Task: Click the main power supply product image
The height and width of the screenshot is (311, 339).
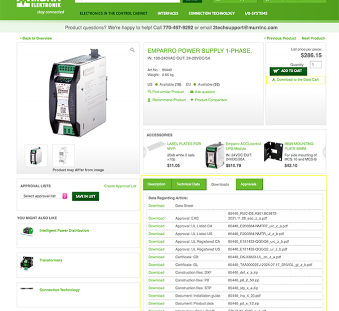Action: [78, 93]
